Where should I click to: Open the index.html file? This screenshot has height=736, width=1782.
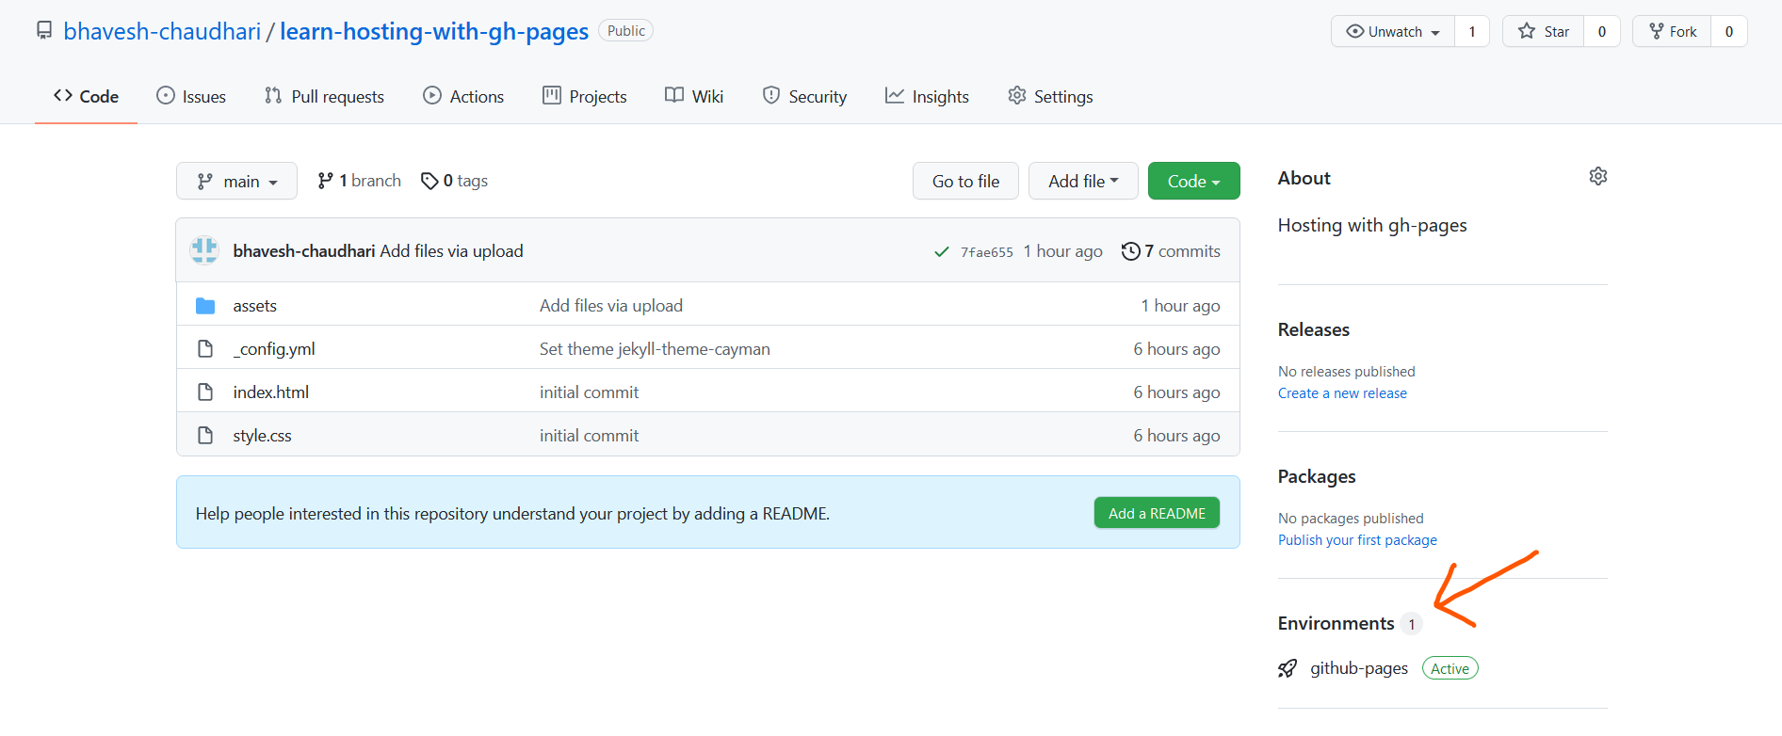click(271, 392)
